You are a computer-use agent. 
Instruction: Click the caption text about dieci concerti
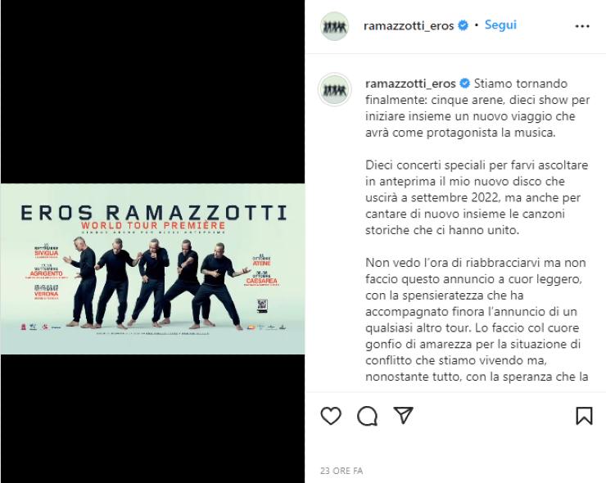[477, 197]
